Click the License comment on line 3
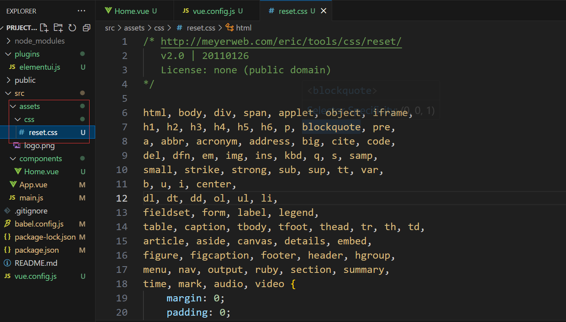566x322 pixels. 246,70
